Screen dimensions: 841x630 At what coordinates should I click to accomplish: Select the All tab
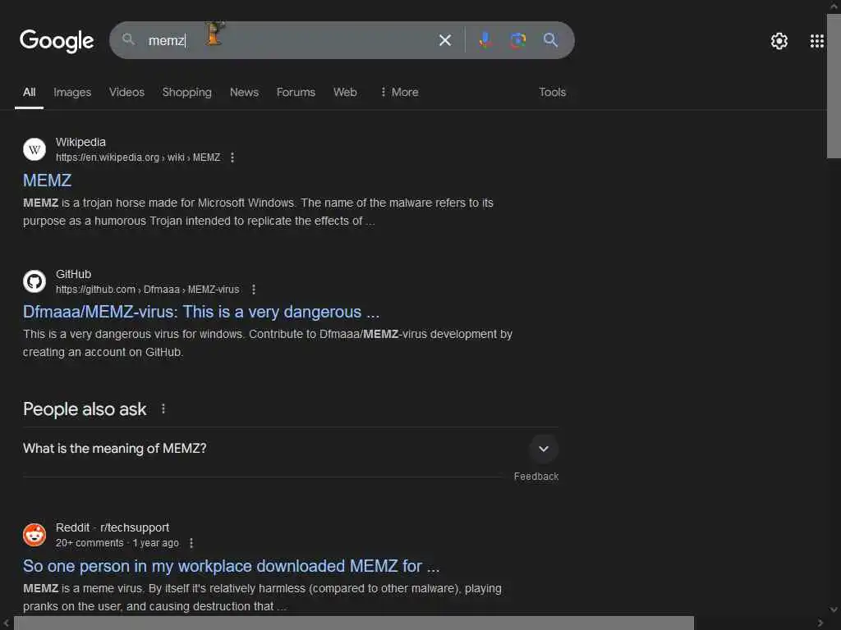click(29, 92)
